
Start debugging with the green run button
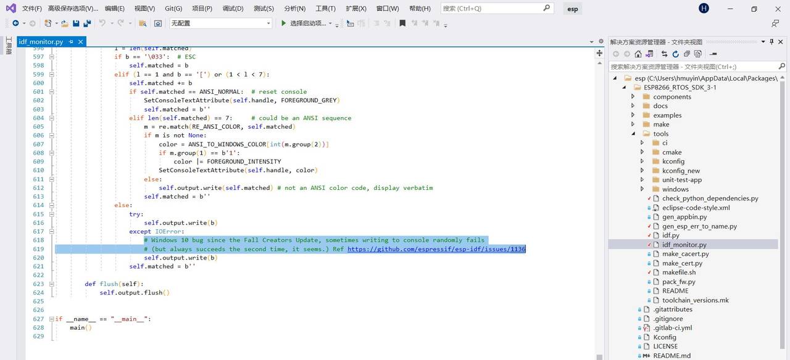283,23
